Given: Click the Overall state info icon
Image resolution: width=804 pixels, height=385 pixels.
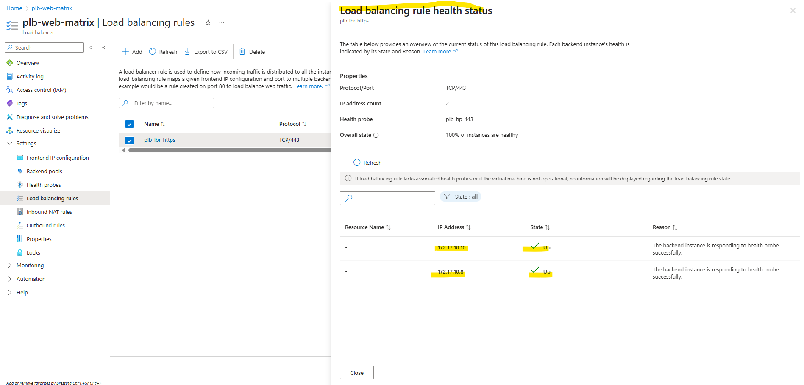Looking at the screenshot, I should tap(376, 135).
